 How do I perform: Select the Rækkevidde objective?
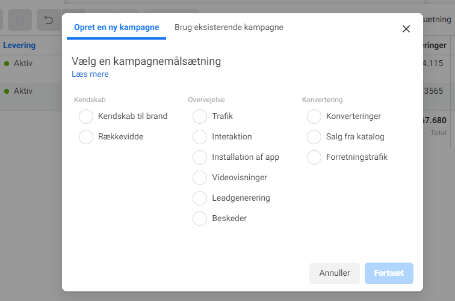coord(86,137)
